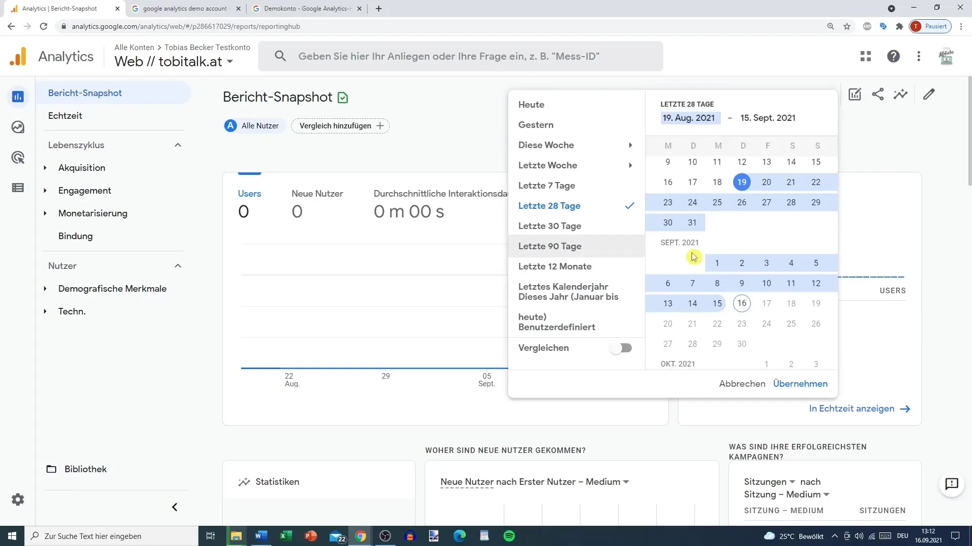
Task: Open the Advertising icon in left rail
Action: (18, 157)
